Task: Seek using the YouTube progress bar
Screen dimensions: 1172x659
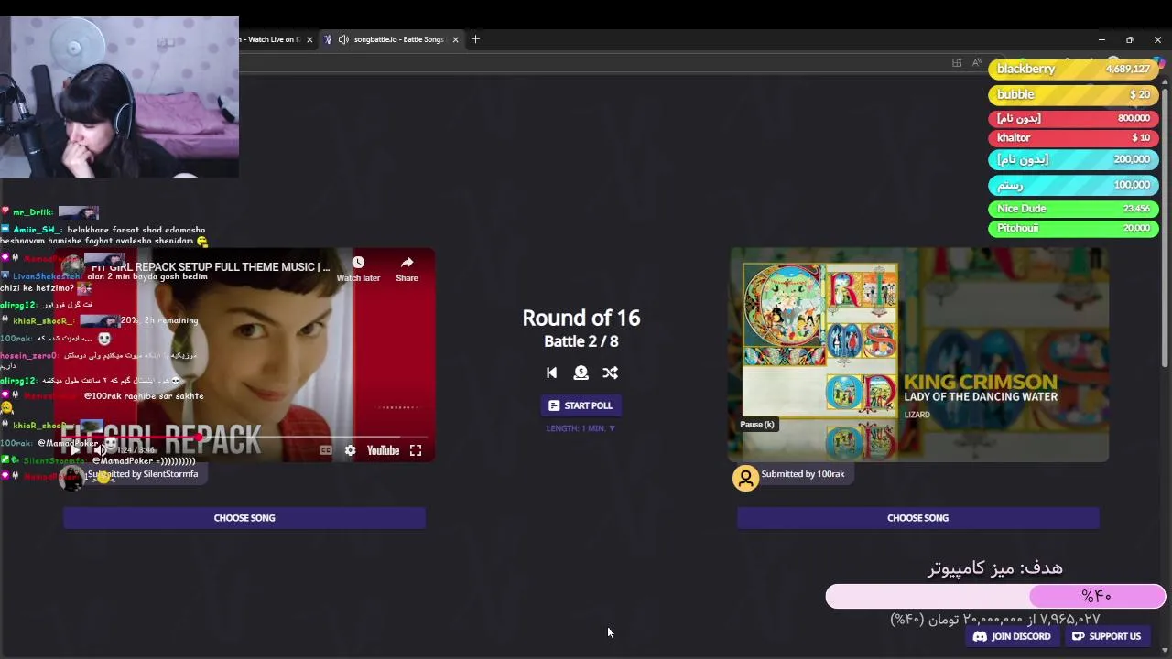Action: [244, 438]
